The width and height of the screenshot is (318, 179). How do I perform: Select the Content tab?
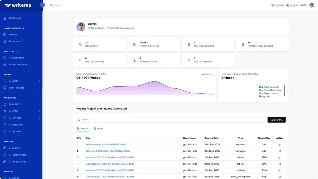(x=82, y=128)
